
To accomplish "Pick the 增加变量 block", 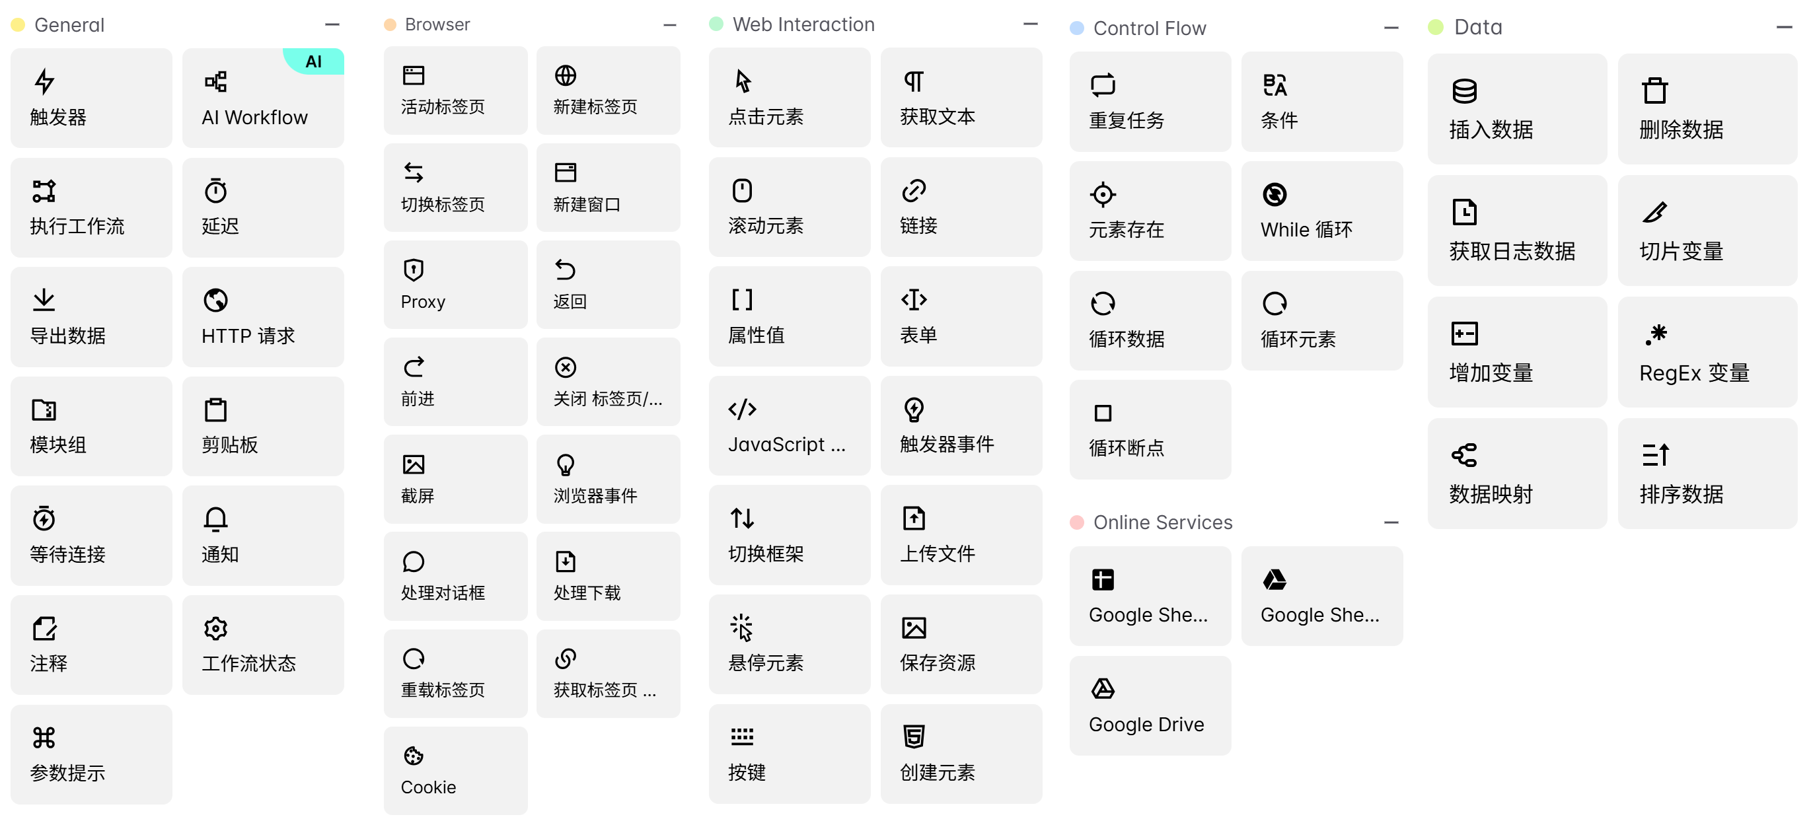I will [x=1517, y=352].
